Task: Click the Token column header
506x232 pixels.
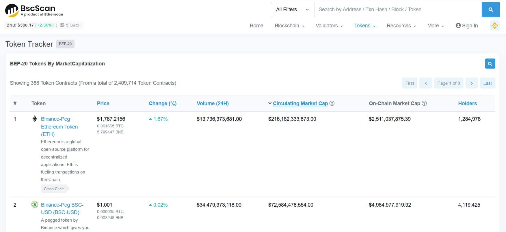Action: click(x=38, y=103)
